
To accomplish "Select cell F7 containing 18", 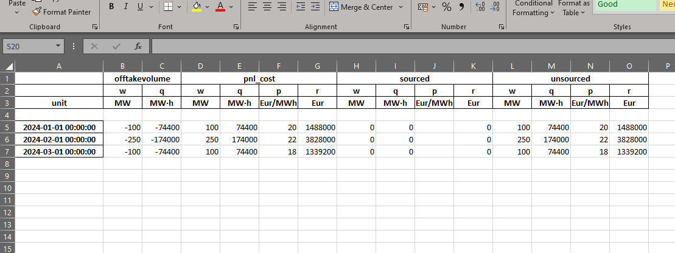I will [x=279, y=151].
